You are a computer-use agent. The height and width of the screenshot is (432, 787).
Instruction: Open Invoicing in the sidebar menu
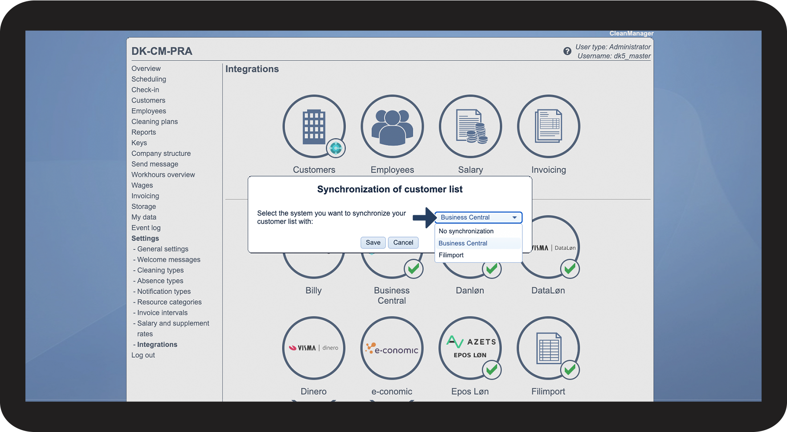pyautogui.click(x=145, y=196)
